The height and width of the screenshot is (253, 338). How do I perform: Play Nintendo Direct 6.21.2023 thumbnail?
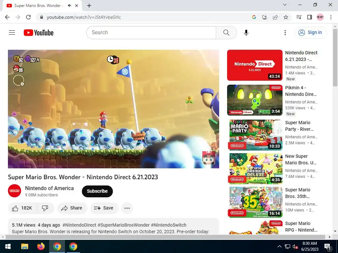click(x=255, y=65)
